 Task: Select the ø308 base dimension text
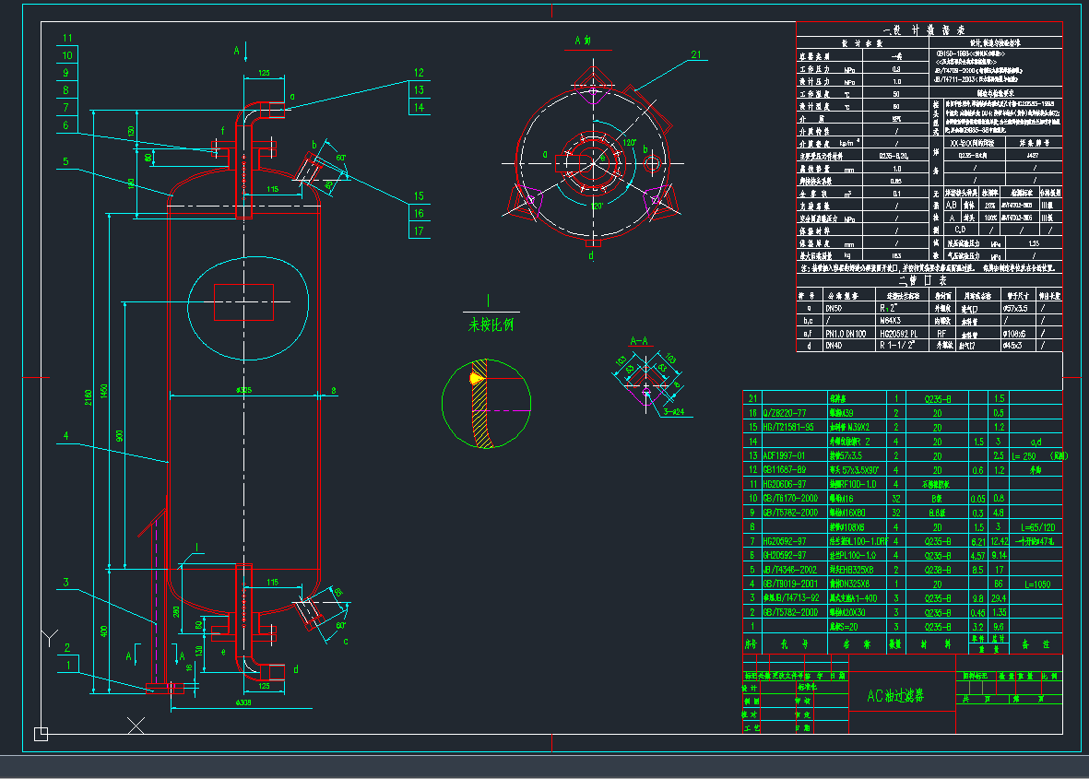point(244,702)
